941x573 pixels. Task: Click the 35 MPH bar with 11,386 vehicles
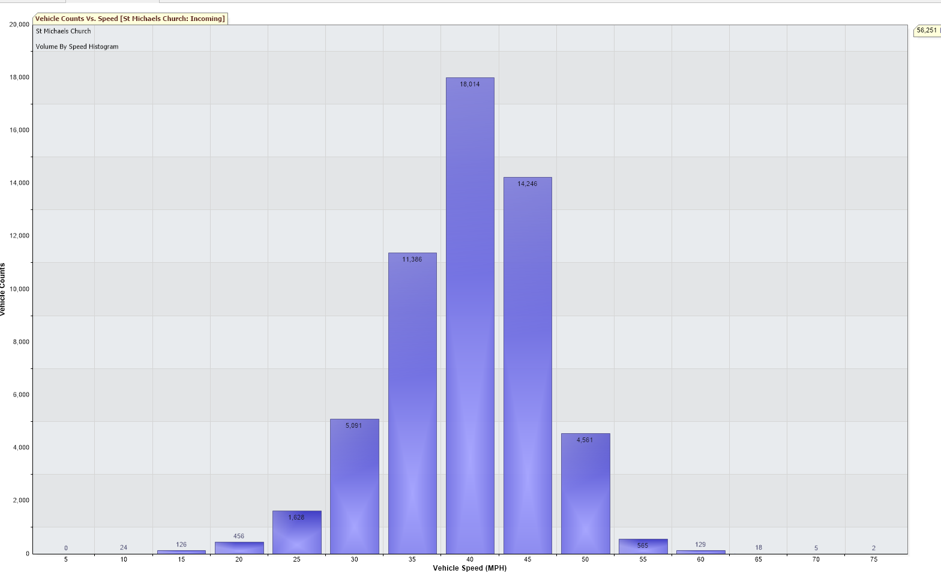click(412, 403)
